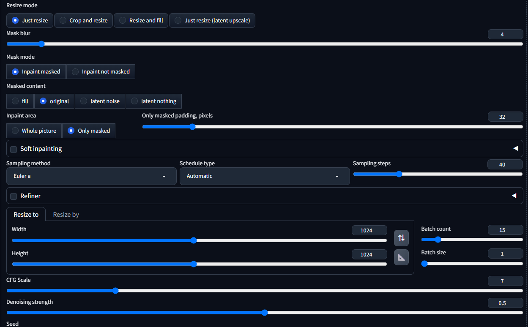Click the Width value input box
528x327 pixels.
pos(369,231)
